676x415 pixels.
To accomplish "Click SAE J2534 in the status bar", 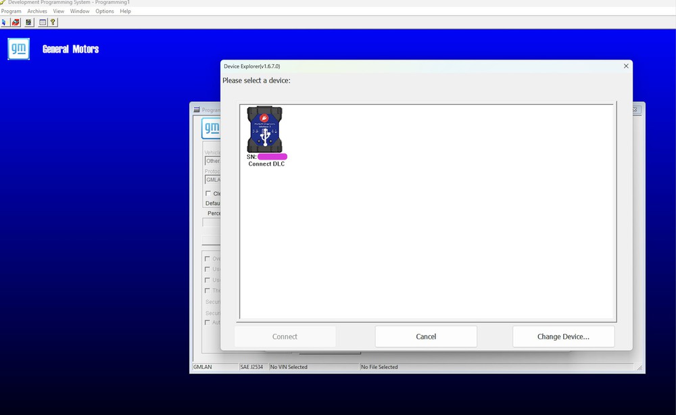I will point(251,367).
